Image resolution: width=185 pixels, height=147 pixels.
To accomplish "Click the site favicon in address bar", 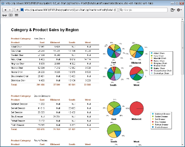I will tap(22, 10).
